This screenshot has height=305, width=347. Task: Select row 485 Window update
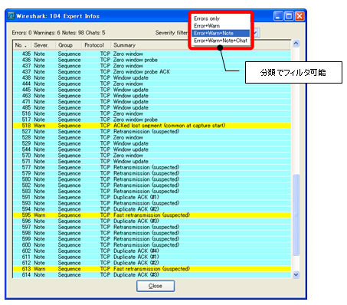point(152,107)
